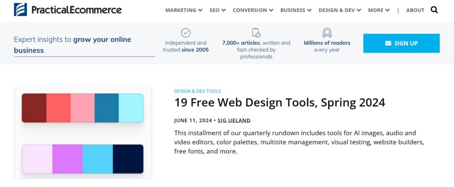Go to the About page
454x187 pixels.
click(415, 10)
